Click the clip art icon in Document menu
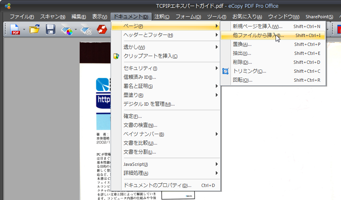Screen dimensions: 341x200 pos(116,56)
